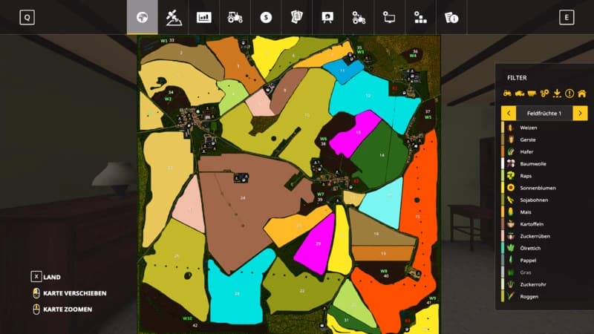The image size is (594, 334).
Task: Click the Zuckerrohr plant icon
Action: [x=511, y=284]
